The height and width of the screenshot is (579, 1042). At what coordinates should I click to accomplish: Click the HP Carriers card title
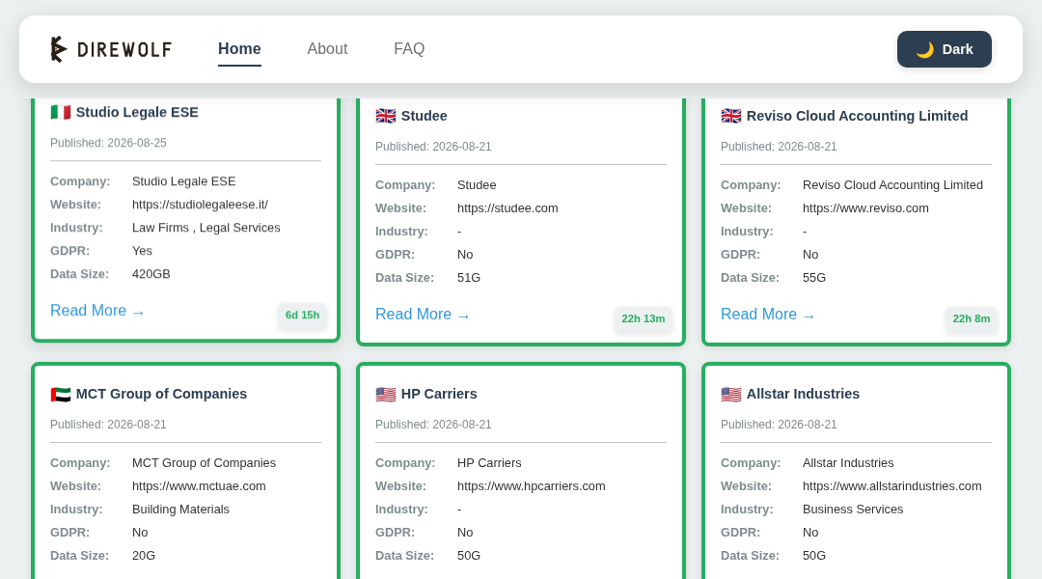coord(439,394)
